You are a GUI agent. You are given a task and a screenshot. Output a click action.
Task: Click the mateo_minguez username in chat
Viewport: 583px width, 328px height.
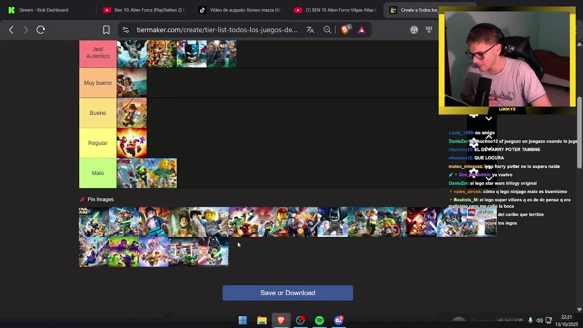[465, 167]
